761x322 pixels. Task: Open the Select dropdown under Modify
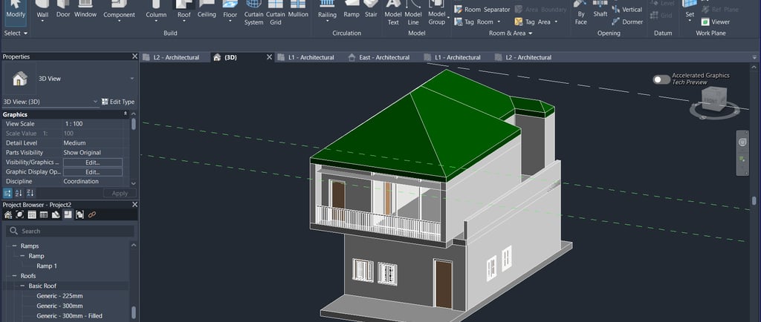(x=16, y=33)
